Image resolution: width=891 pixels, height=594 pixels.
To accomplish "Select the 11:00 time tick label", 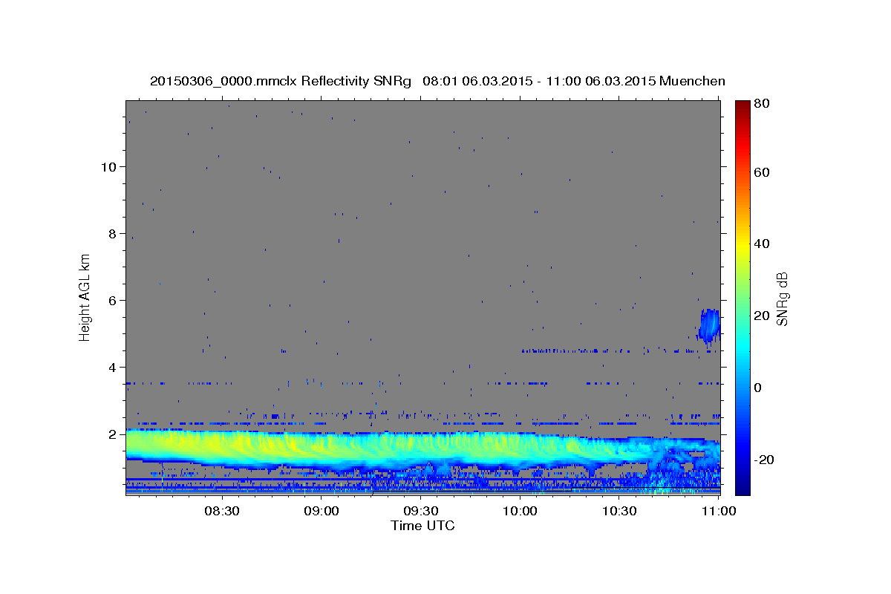I will tap(719, 512).
